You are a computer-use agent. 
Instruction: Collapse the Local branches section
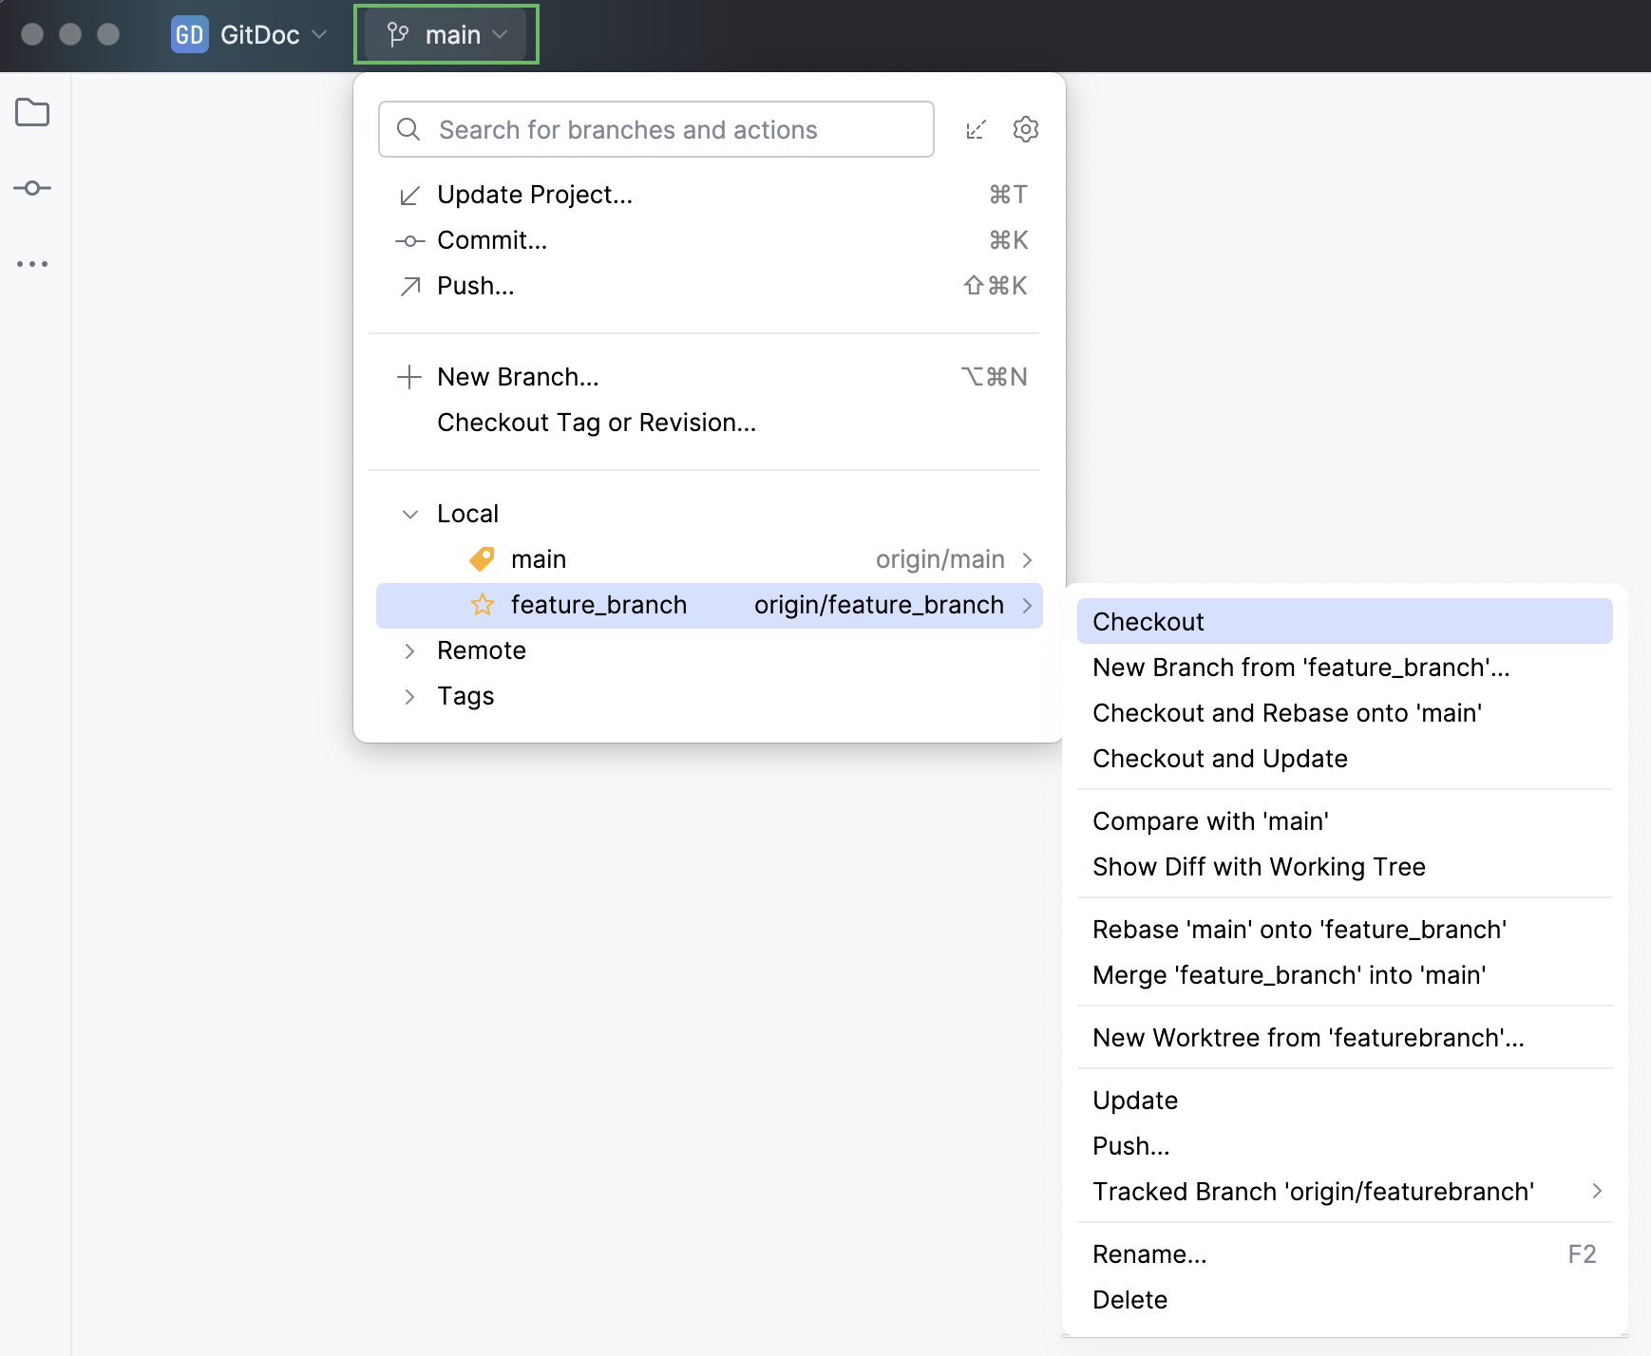pyautogui.click(x=409, y=513)
